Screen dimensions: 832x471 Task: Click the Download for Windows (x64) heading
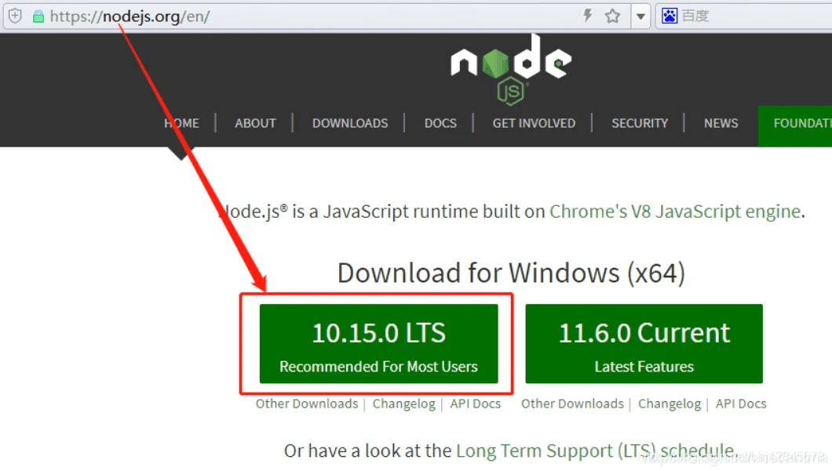click(x=512, y=274)
